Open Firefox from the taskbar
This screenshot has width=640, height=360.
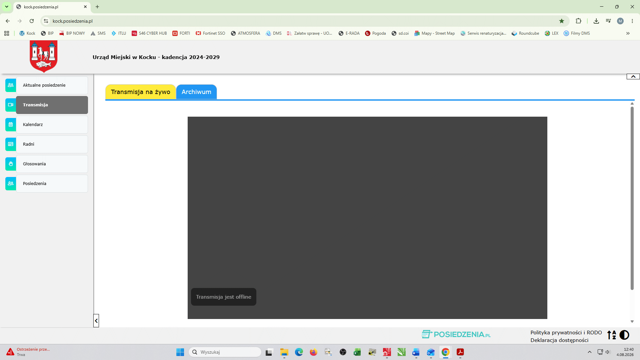pyautogui.click(x=314, y=352)
